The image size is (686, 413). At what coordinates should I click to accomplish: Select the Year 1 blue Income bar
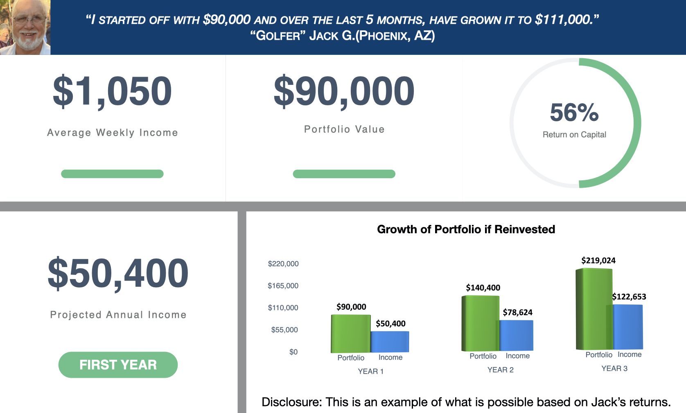390,341
